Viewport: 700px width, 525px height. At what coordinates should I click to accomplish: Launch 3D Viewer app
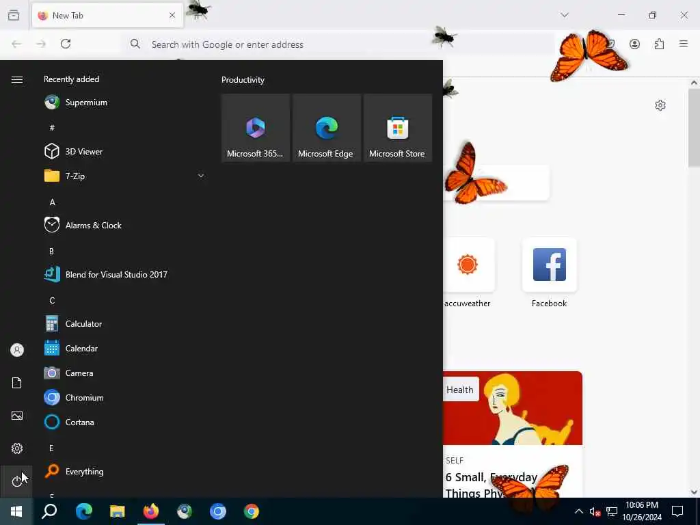pyautogui.click(x=124, y=151)
